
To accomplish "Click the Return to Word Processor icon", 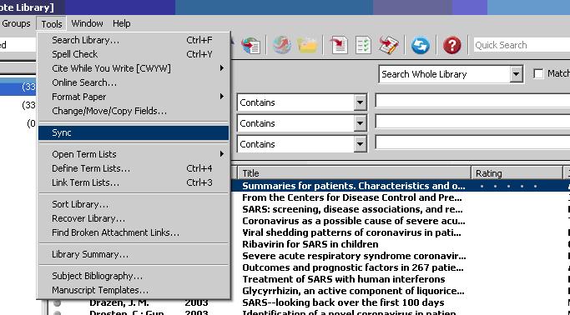I will (x=388, y=45).
